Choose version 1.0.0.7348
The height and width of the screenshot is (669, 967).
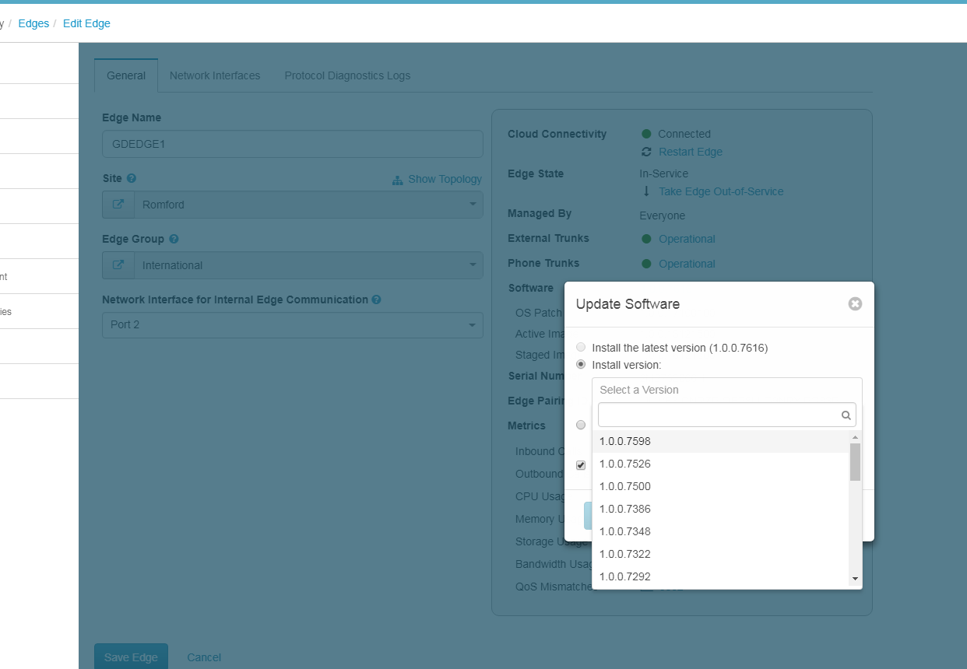pyautogui.click(x=721, y=531)
